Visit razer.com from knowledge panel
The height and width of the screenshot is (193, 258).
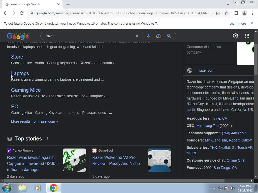[x=207, y=70]
